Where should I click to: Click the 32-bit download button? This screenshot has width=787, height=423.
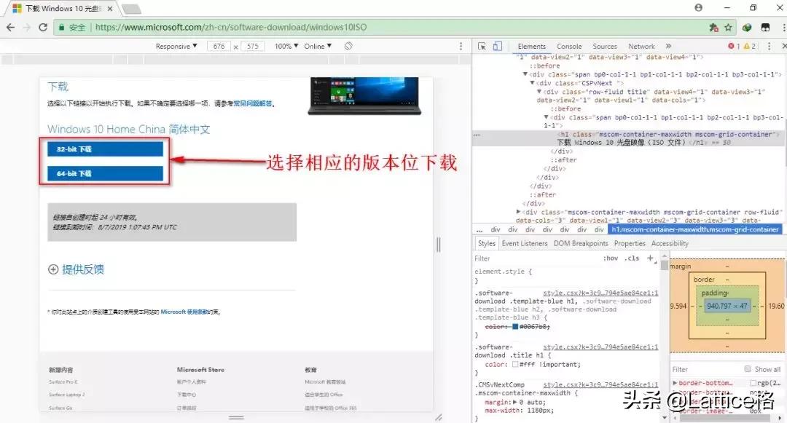pyautogui.click(x=104, y=149)
